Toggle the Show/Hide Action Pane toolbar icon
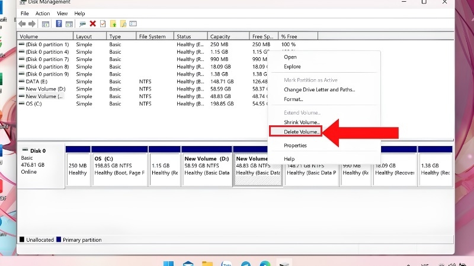 pyautogui.click(x=69, y=24)
